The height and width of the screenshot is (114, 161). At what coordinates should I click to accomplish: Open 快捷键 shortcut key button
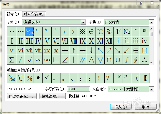[x=52, y=96]
